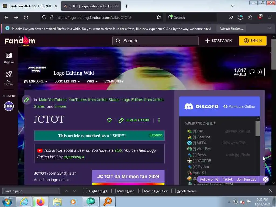Click Join Fan Lab
This screenshot has width=276, height=207.
pyautogui.click(x=247, y=179)
